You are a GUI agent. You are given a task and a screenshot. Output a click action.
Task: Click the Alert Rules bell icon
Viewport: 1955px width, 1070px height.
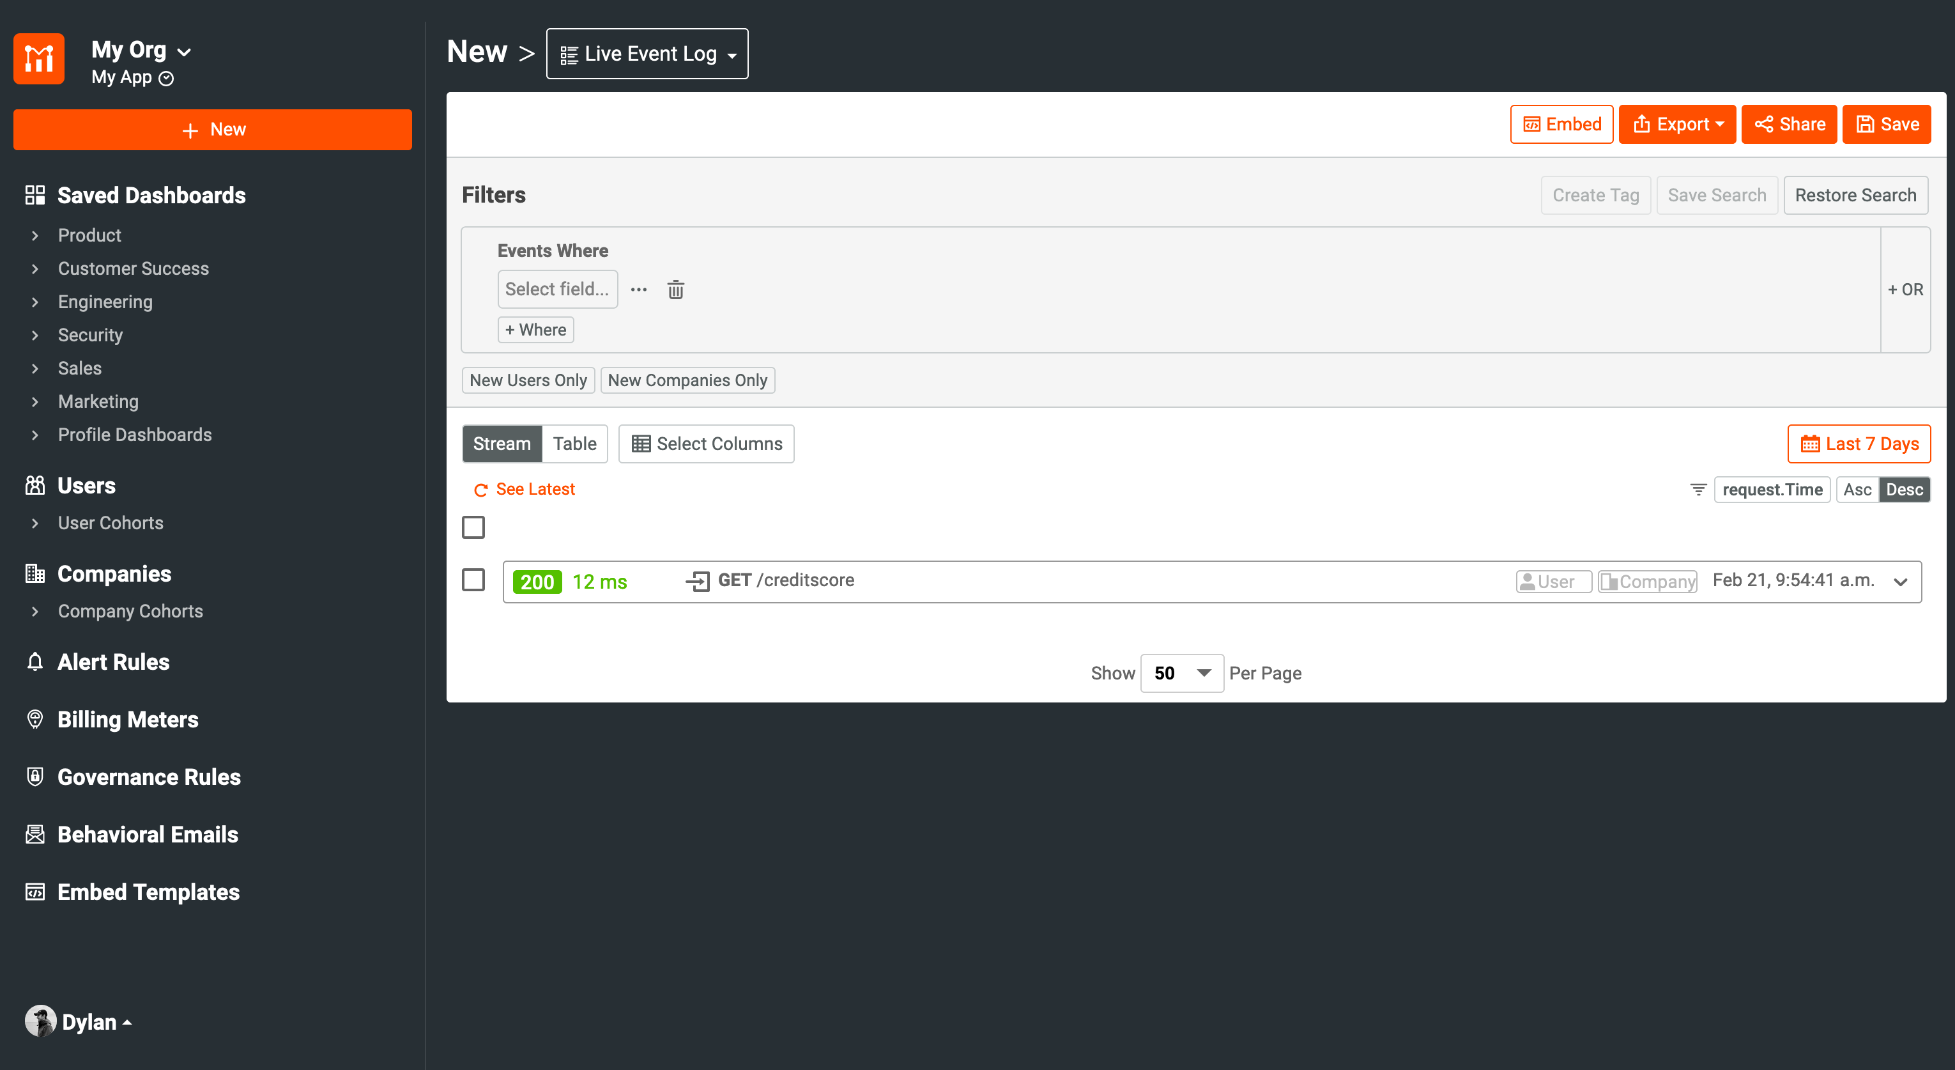click(x=35, y=662)
